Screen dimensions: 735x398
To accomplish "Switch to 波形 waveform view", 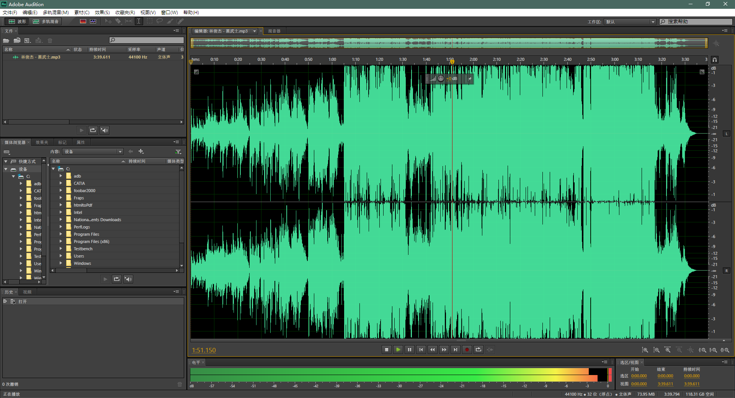I will tap(18, 21).
